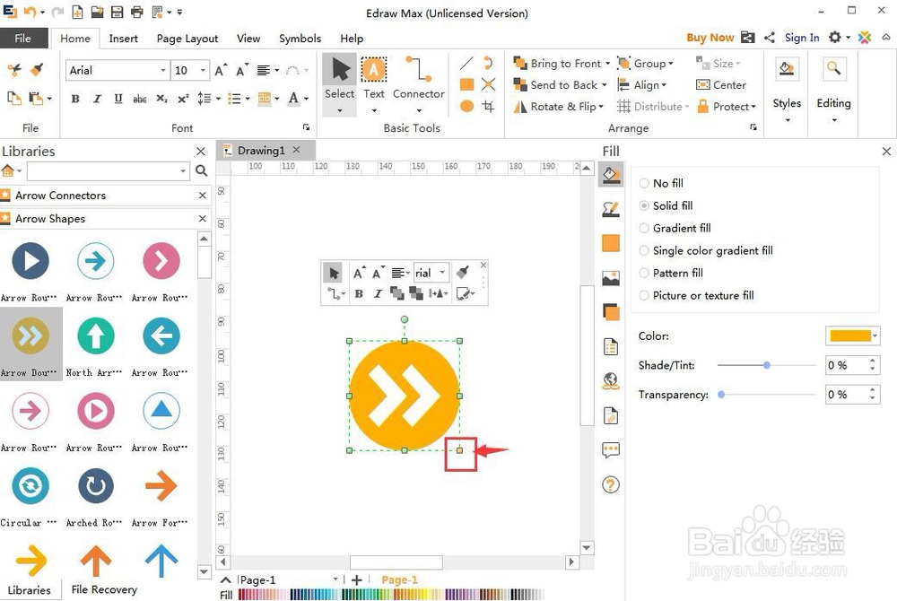This screenshot has height=601, width=897.
Task: Apply Underline formatting
Action: (118, 99)
